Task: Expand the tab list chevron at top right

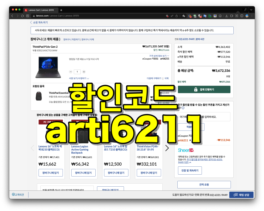Action: 251,10
